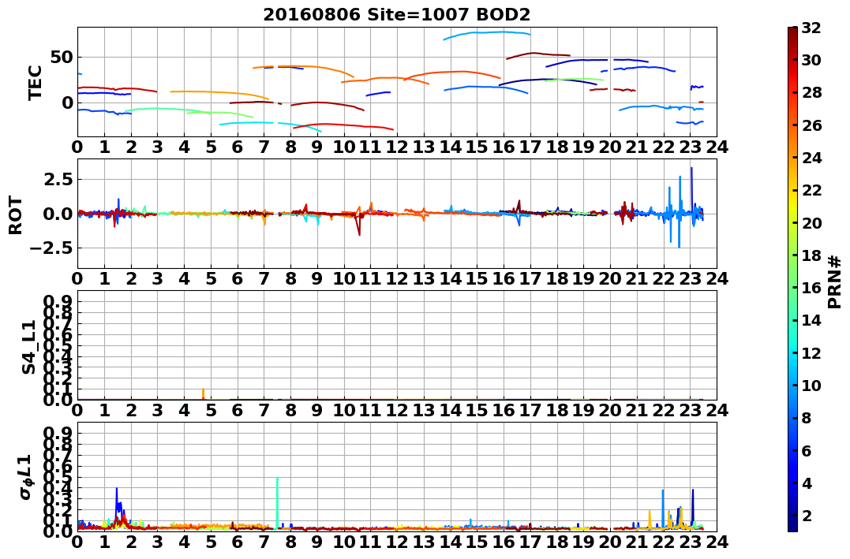Click the S4_L1 y-axis label
Image resolution: width=850 pixels, height=559 pixels.
pyautogui.click(x=28, y=347)
